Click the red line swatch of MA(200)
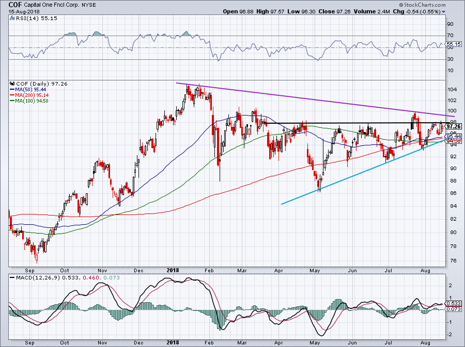Viewport: 465px width, 347px height. (12, 95)
